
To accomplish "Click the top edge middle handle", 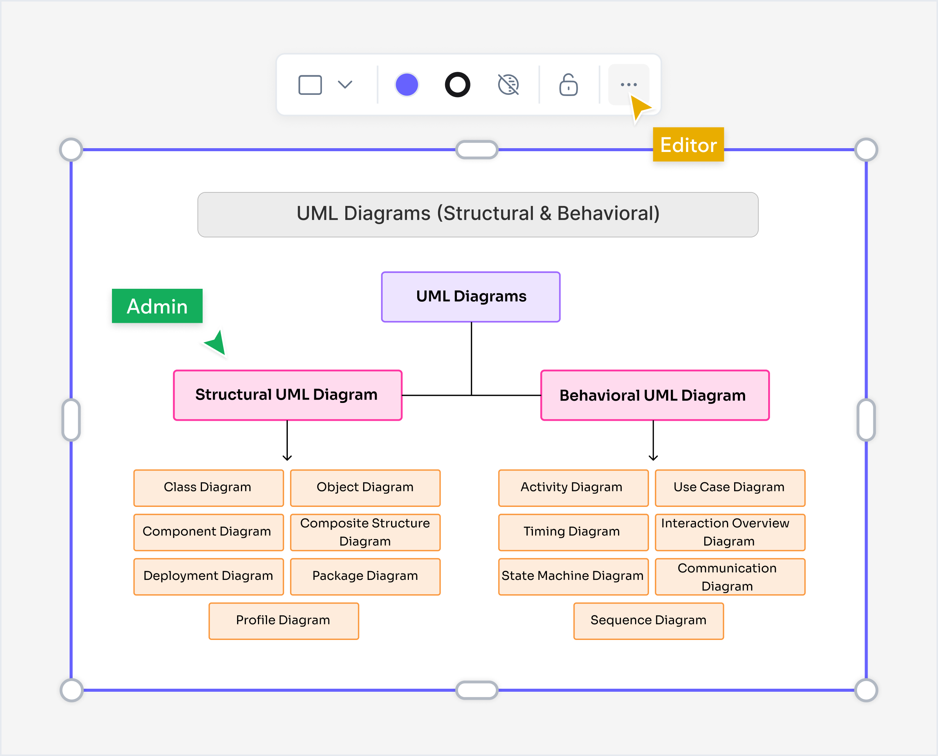I will coord(477,150).
